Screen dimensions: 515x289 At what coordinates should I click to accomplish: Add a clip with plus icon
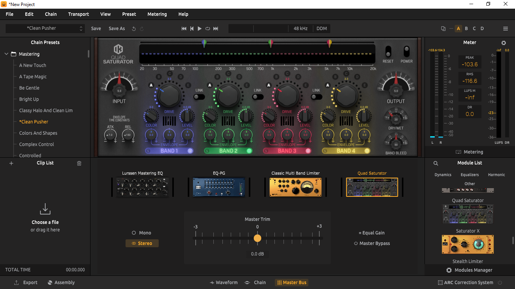click(11, 163)
